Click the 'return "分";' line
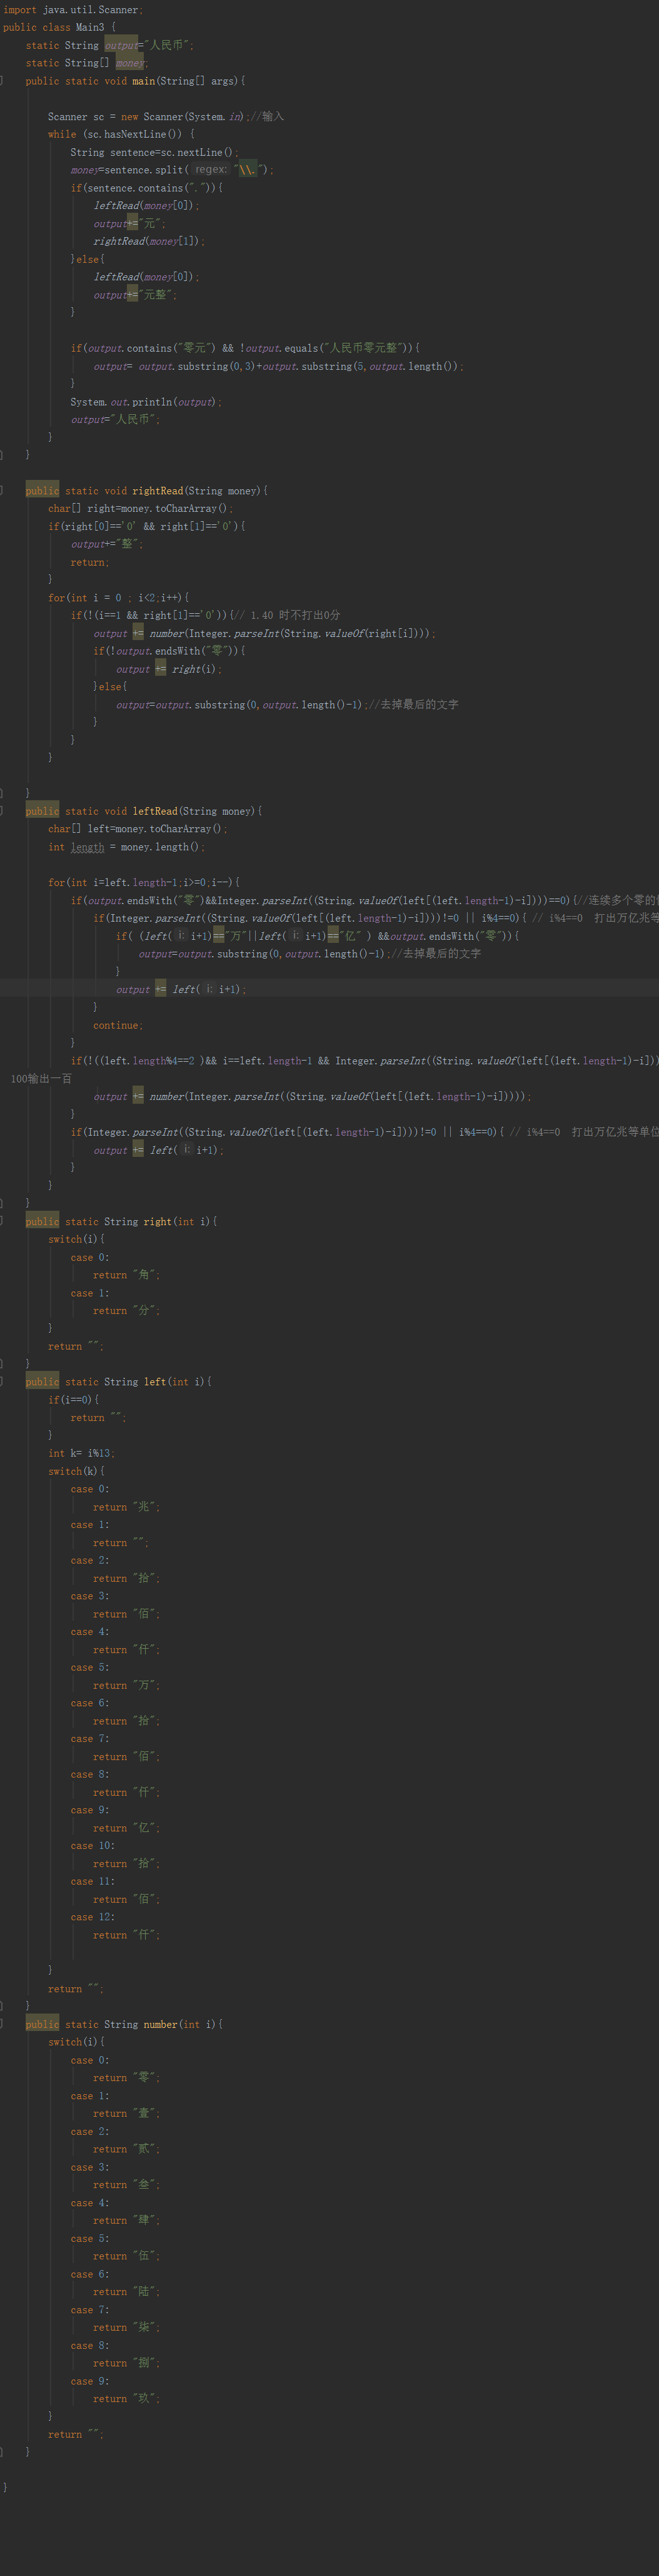659x2576 pixels. (126, 1311)
